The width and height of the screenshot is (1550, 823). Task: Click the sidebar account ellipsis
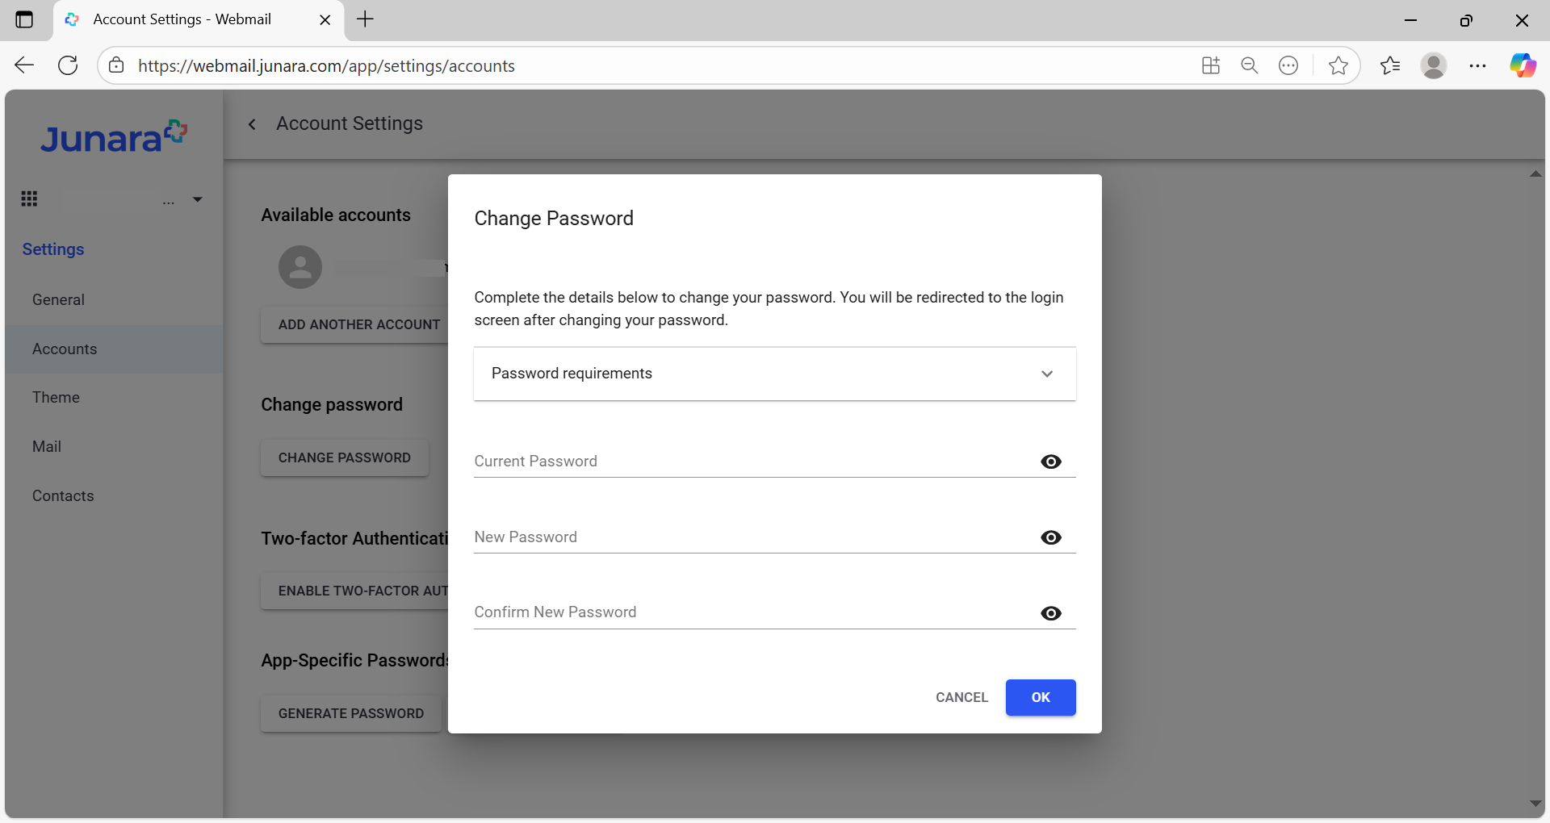[168, 203]
